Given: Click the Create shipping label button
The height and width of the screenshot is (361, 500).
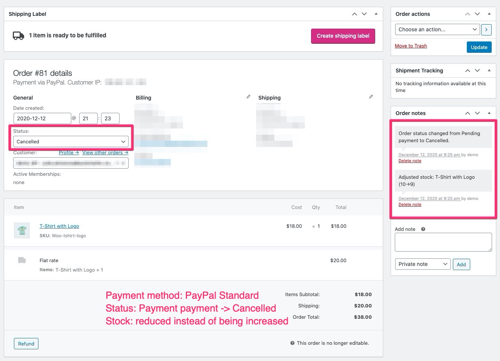Looking at the screenshot, I should (x=343, y=36).
